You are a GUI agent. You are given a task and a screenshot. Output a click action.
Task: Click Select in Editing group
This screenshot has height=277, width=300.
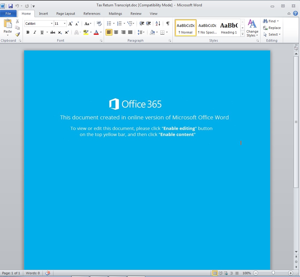(272, 34)
